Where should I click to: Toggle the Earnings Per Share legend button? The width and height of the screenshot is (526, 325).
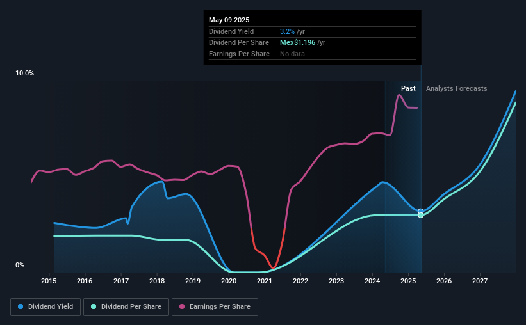[x=215, y=307]
